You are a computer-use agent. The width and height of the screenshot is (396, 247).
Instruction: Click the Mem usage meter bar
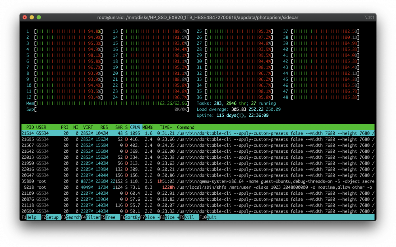click(x=108, y=103)
